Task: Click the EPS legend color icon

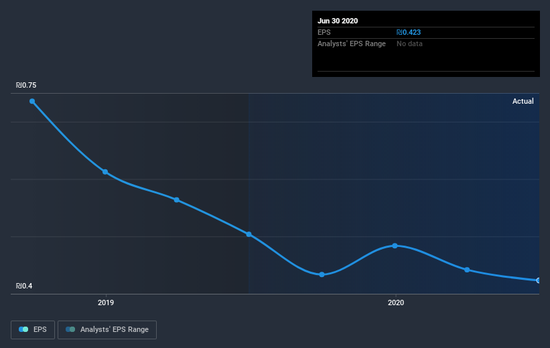Action: coord(23,329)
